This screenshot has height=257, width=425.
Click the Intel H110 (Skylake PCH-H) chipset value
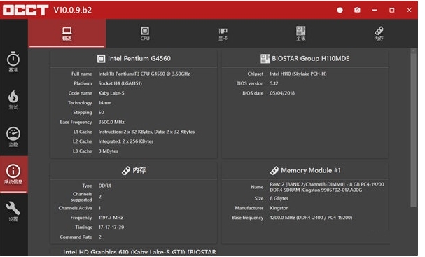[298, 74]
